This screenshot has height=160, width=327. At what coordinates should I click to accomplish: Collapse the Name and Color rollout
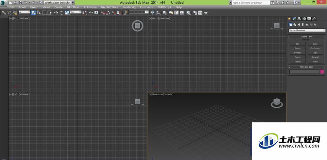click(x=307, y=67)
